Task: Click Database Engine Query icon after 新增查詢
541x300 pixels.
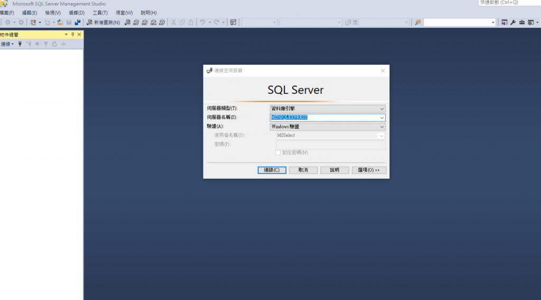Action: click(x=127, y=22)
